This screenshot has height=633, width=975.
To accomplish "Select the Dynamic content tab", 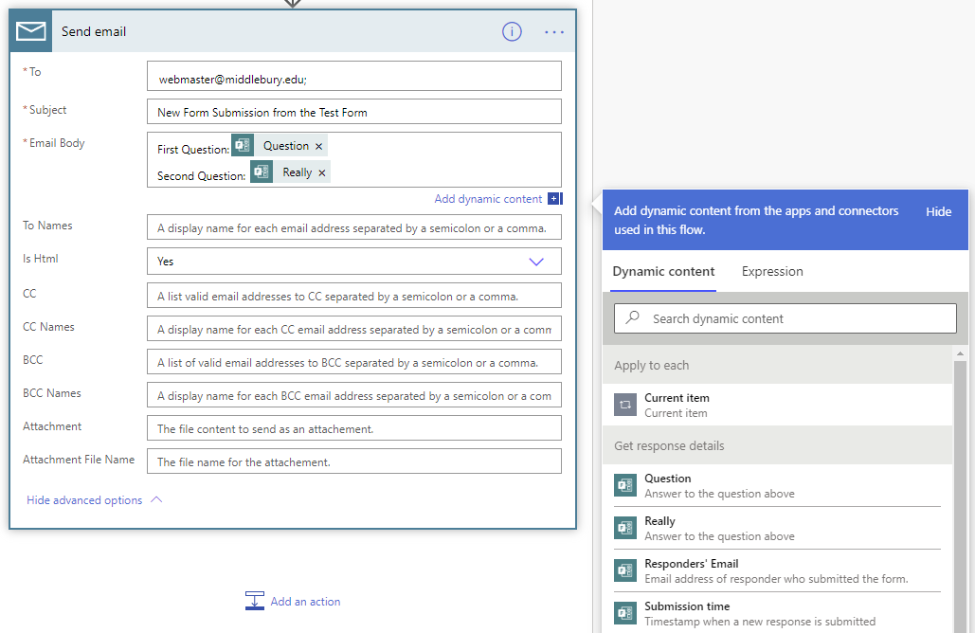I will (x=663, y=271).
